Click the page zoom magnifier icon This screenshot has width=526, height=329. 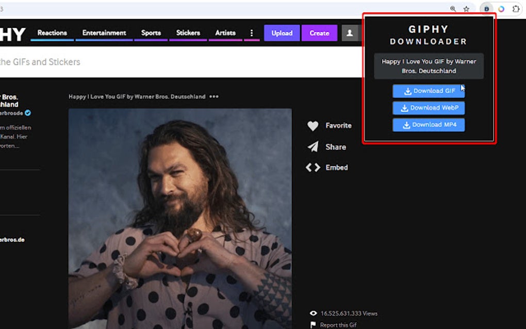point(453,9)
